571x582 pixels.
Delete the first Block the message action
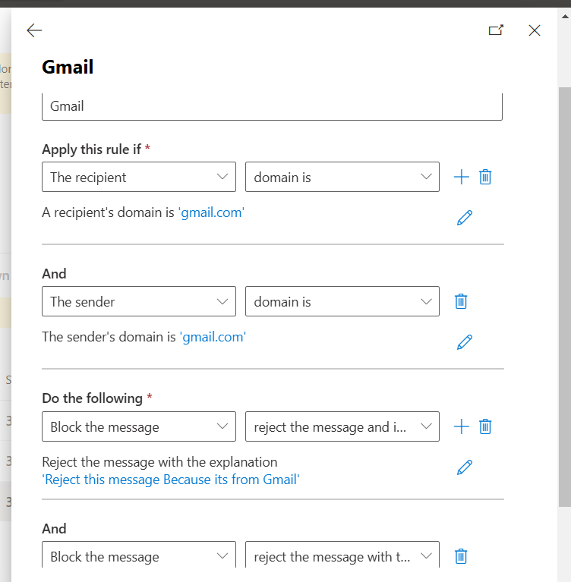(485, 426)
